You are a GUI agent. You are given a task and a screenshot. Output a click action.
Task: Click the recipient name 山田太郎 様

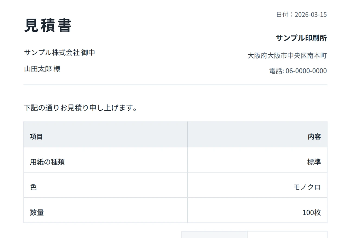tap(42, 69)
